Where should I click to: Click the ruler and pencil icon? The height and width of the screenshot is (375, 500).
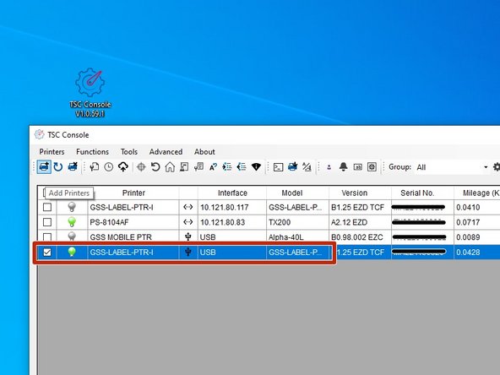point(307,166)
